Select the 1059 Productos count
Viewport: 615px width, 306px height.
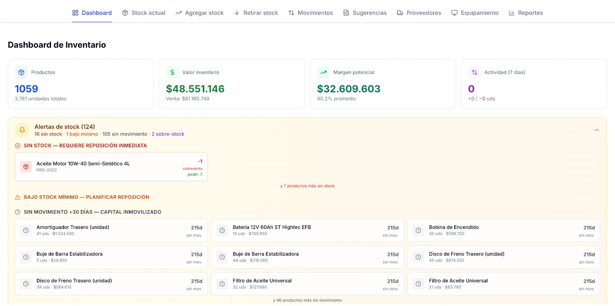tap(27, 89)
